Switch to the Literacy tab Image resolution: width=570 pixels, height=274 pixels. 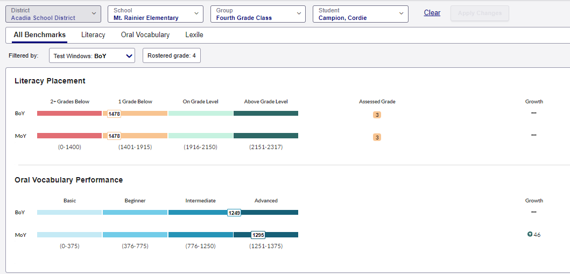(x=93, y=35)
